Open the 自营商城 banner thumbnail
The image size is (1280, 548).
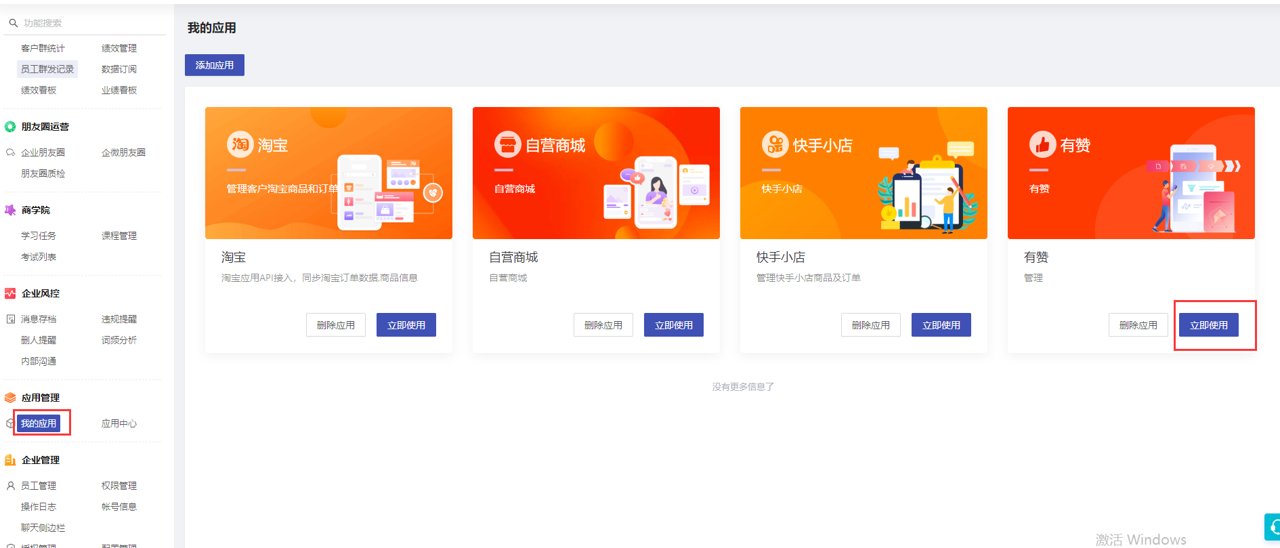pyautogui.click(x=596, y=173)
